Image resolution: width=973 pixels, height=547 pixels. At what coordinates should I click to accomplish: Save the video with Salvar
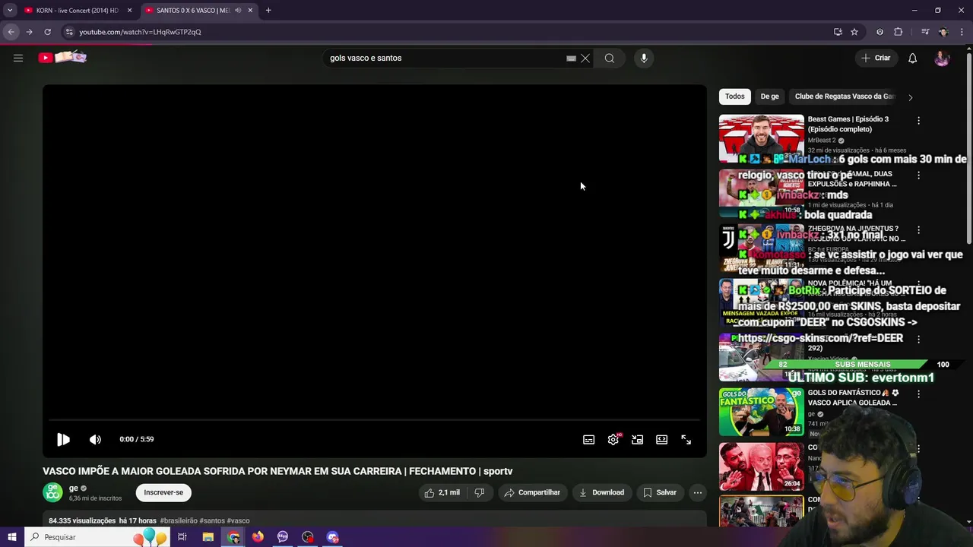pos(660,492)
